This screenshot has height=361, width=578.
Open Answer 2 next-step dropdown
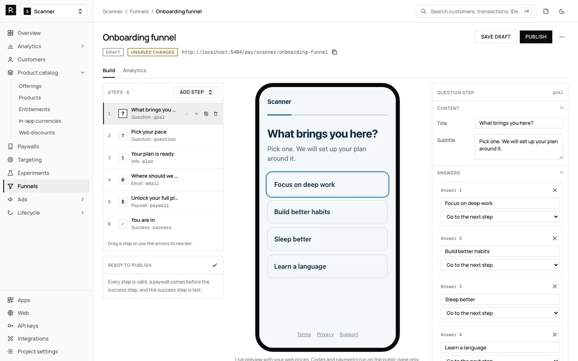(500, 265)
